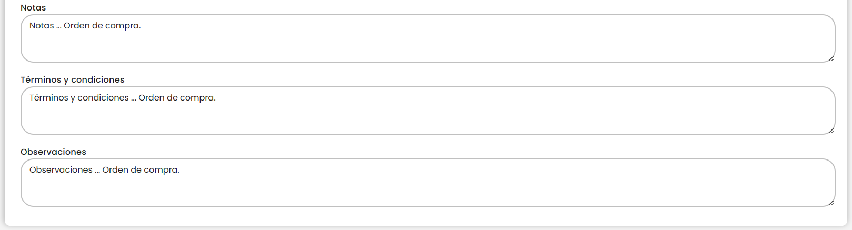Focus the Notas text area
This screenshot has height=230, width=852.
[x=427, y=43]
